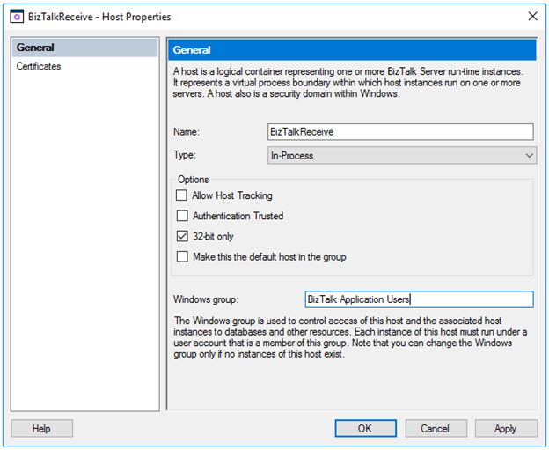
Task: Click the Name field containing BizTalkReceive
Action: pyautogui.click(x=400, y=131)
